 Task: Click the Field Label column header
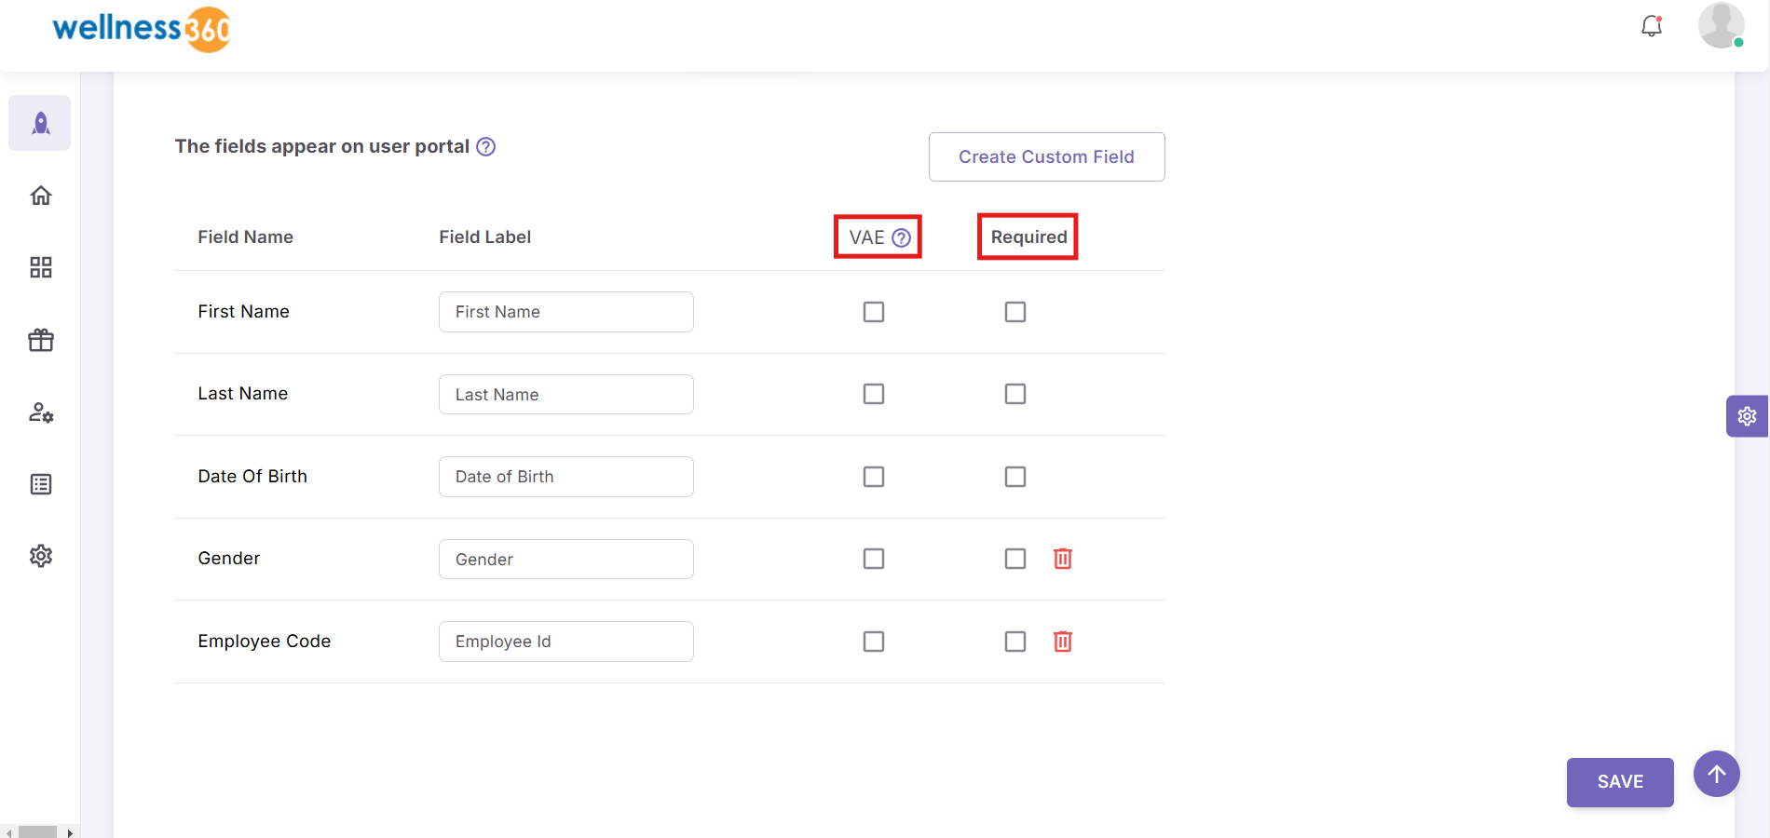click(485, 237)
